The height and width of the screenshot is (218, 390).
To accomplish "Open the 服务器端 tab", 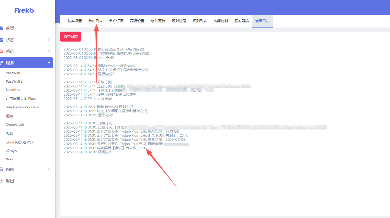I will pos(241,21).
